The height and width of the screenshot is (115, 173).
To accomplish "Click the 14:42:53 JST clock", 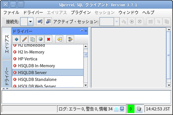I will click(158, 109).
